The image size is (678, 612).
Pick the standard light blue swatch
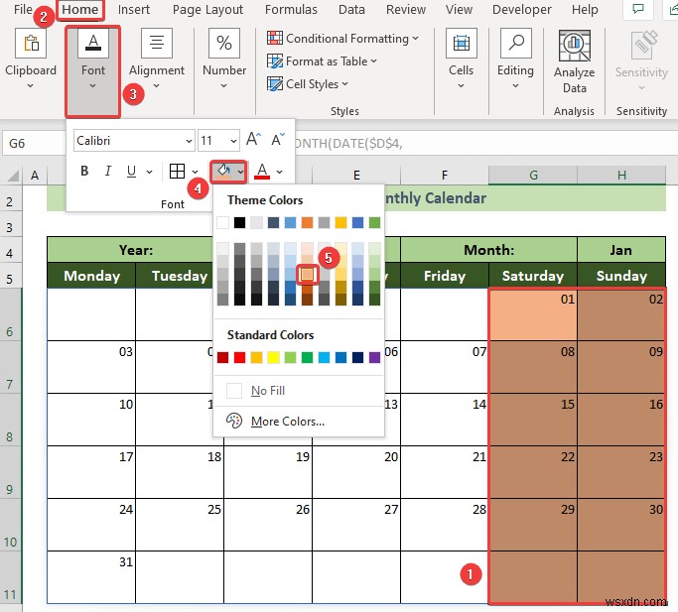[324, 357]
